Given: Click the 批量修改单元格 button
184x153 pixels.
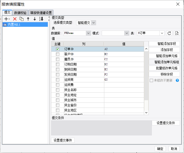Looking at the screenshot, I should [x=164, y=68].
